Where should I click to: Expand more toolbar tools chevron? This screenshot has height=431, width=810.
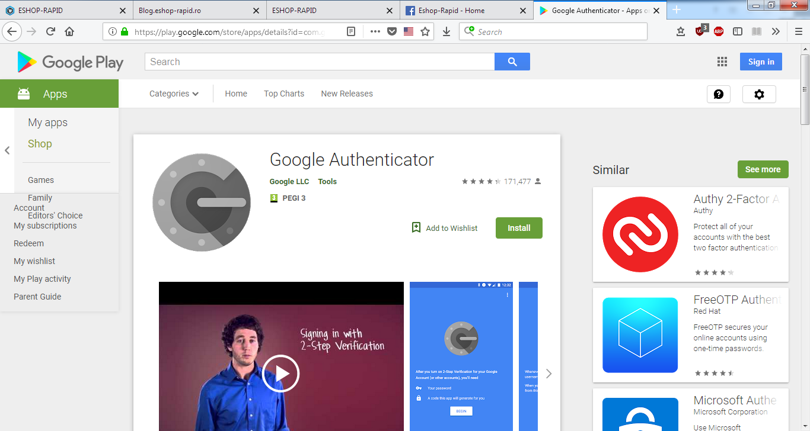[776, 32]
